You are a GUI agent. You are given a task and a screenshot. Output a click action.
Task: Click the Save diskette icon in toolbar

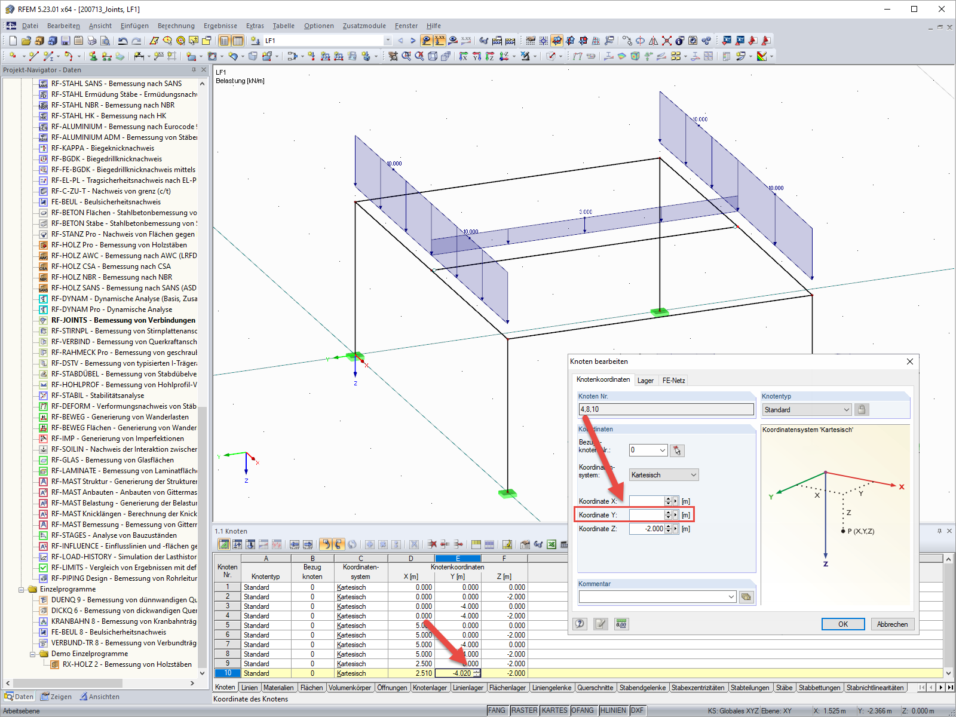click(65, 41)
